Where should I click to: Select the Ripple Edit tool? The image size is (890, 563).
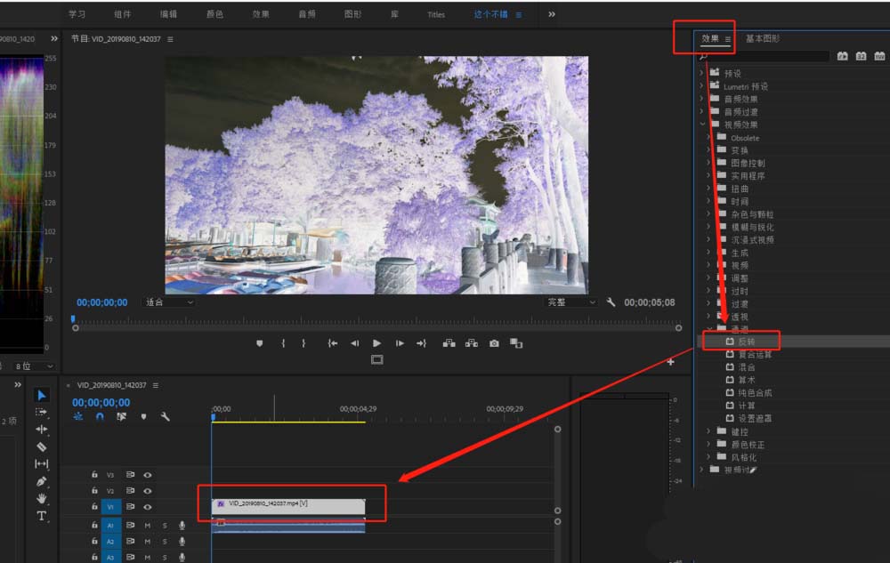coord(42,430)
